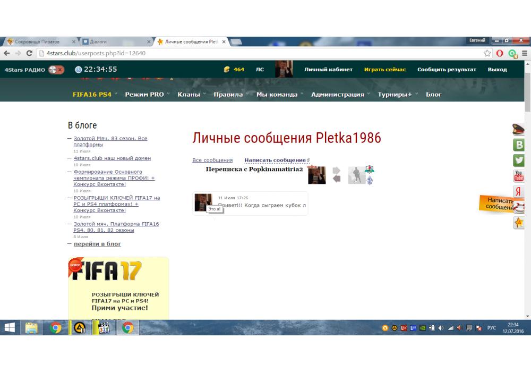Viewport: 531px width, 372px height.
Task: Open the Золотой Мяч, 83 сезон blog post
Action: (110, 141)
